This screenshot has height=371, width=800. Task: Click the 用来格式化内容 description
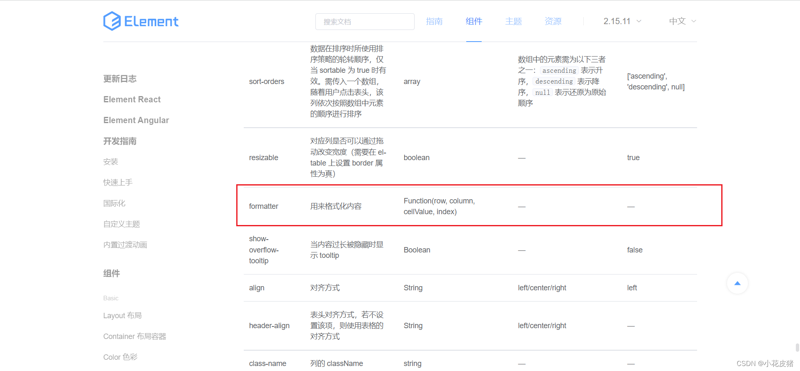point(336,206)
